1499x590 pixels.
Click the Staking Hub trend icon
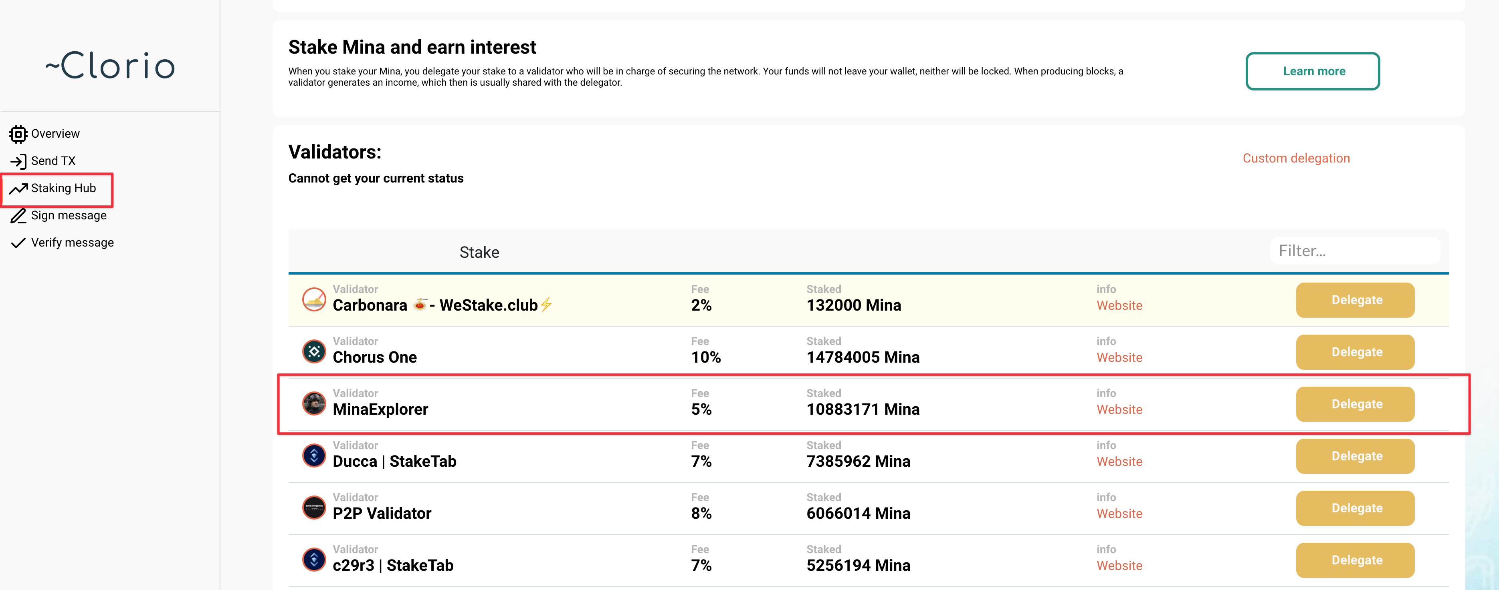click(x=18, y=189)
